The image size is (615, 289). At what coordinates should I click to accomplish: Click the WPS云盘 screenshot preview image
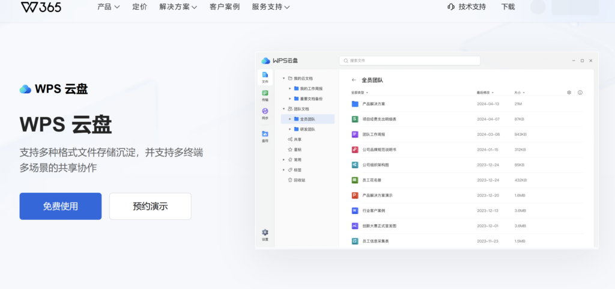[427, 151]
